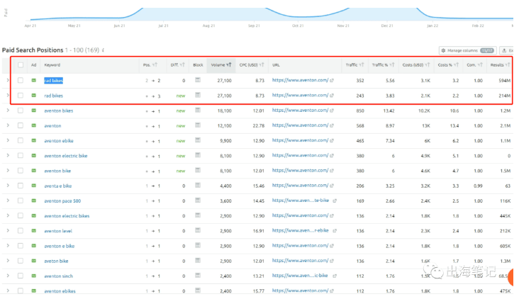Click the Ad column header
The image size is (519, 299).
coord(34,64)
